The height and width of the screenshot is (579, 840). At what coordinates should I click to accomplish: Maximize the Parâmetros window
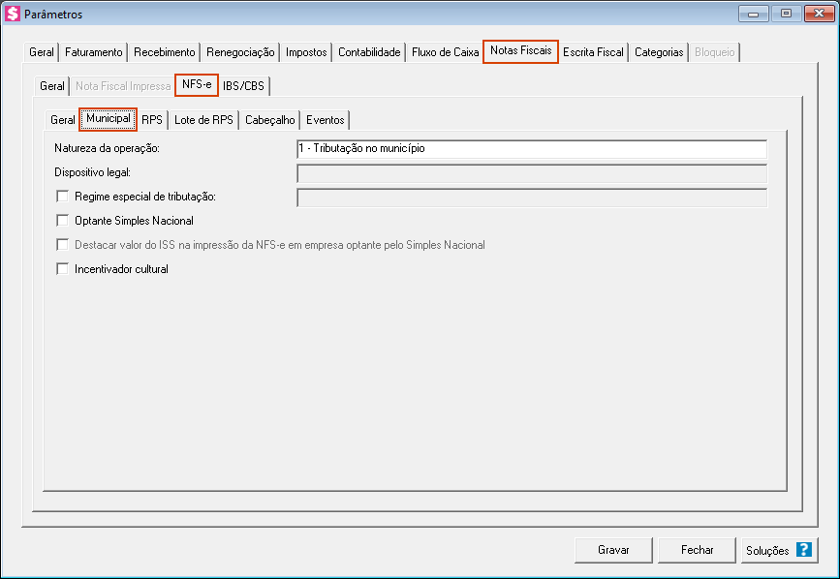786,14
